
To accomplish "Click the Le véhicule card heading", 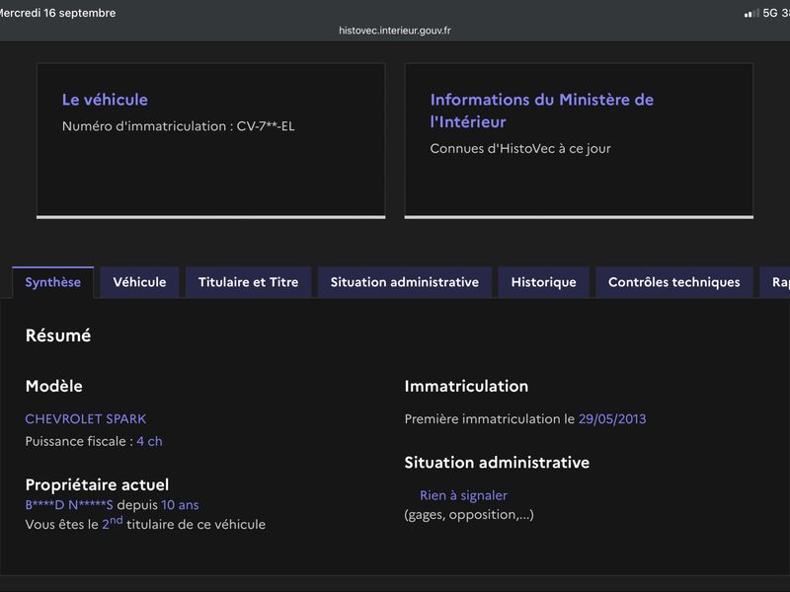I will pos(105,100).
